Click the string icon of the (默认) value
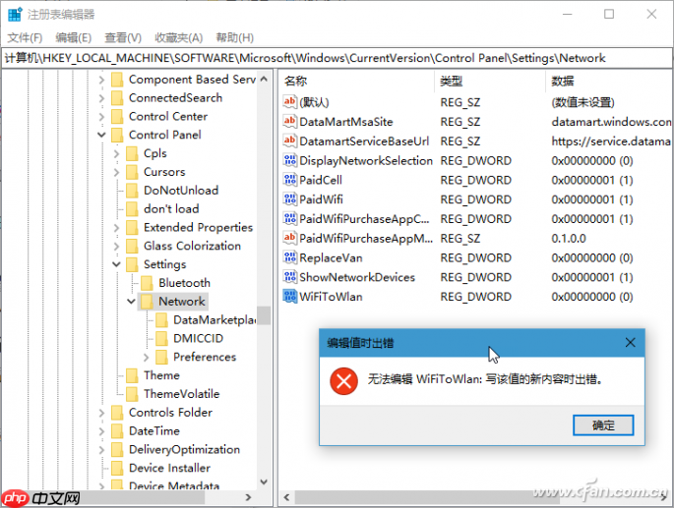This screenshot has height=508, width=674. pos(289,102)
